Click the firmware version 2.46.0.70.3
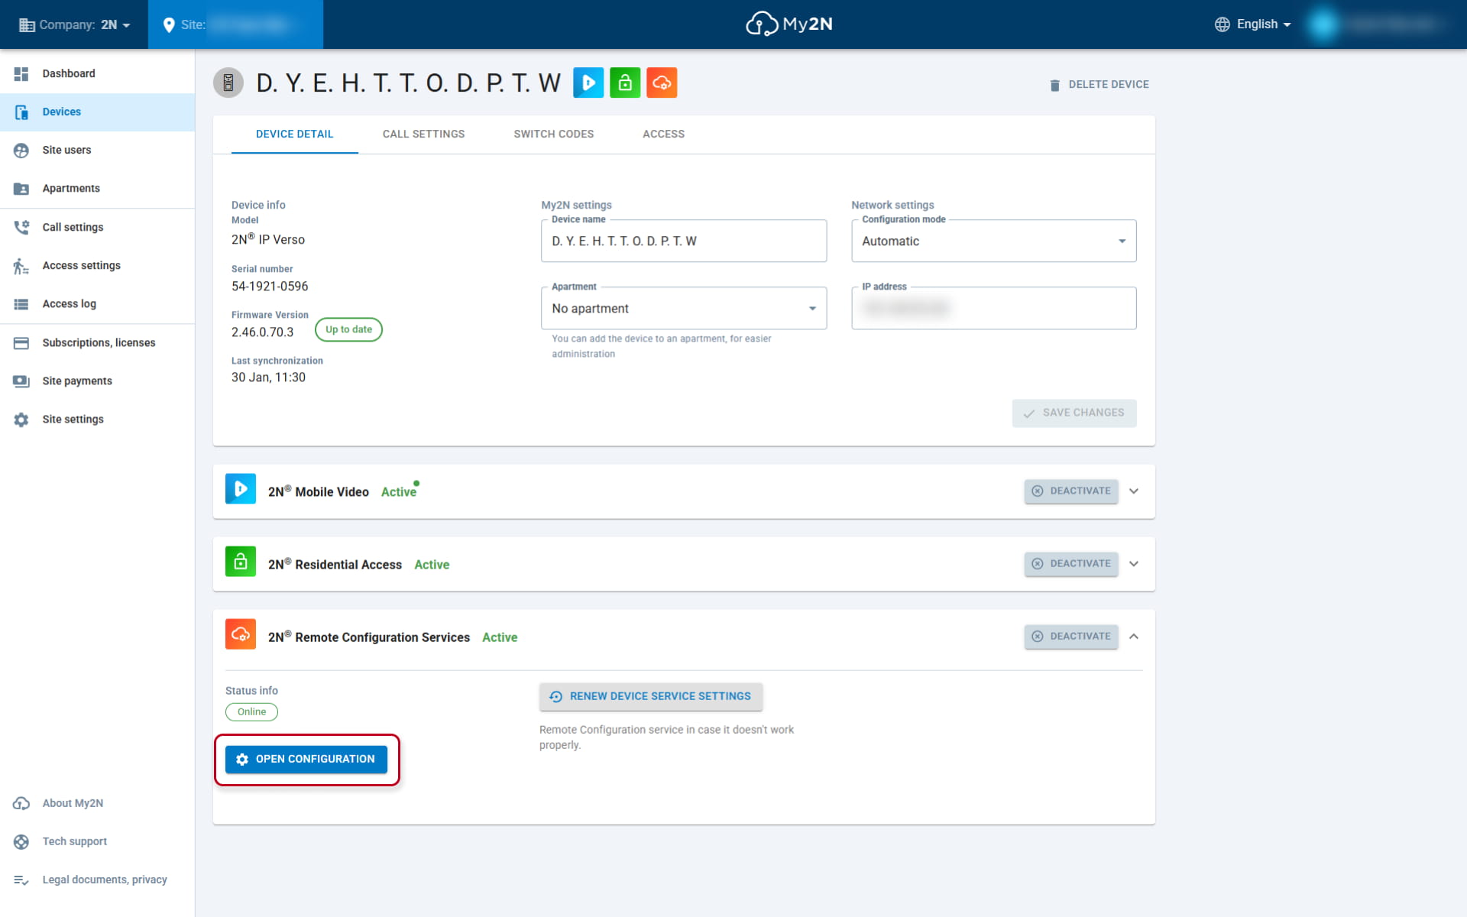Screen dimensions: 1467x917 click(262, 332)
